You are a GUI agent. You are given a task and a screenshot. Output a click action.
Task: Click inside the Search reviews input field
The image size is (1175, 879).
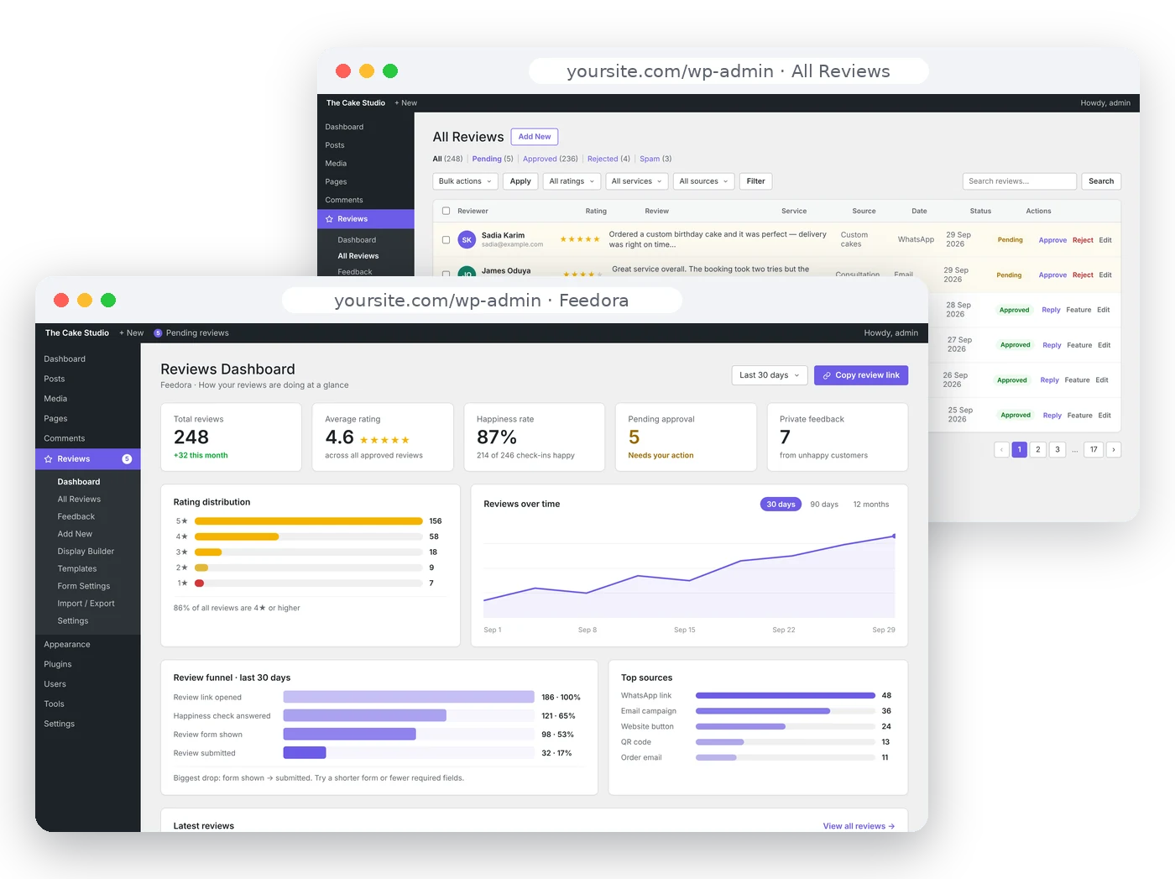(x=1019, y=181)
